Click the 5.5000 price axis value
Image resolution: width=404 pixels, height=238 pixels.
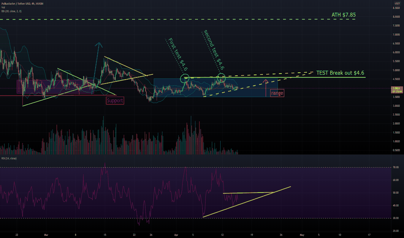click(x=396, y=61)
